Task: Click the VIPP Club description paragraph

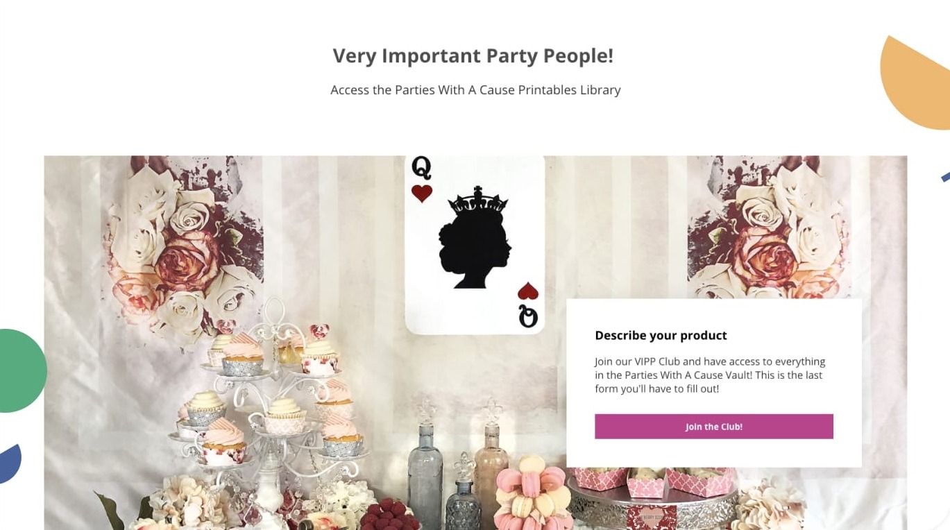Action: [x=710, y=375]
